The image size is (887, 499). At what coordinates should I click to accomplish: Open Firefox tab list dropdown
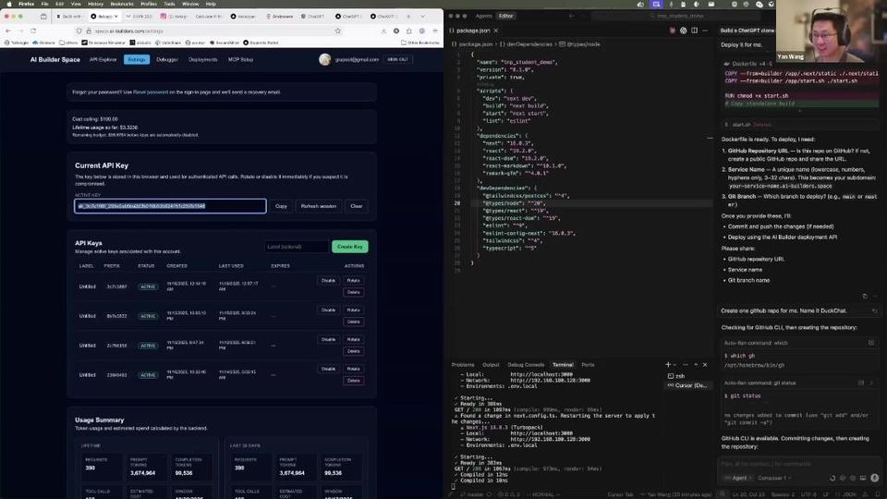422,17
